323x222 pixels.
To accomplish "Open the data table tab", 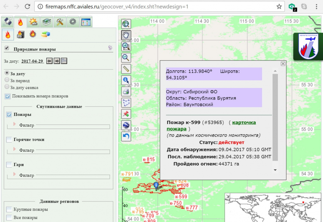I will (86, 22).
